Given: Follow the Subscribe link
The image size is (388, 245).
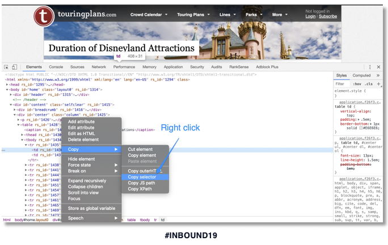Looking at the screenshot, I should [328, 16].
